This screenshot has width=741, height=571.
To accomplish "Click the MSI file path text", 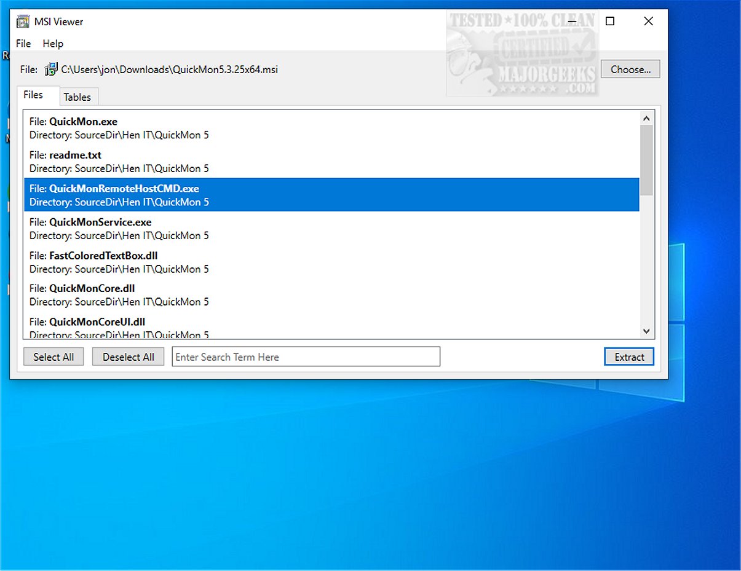I will pos(169,69).
